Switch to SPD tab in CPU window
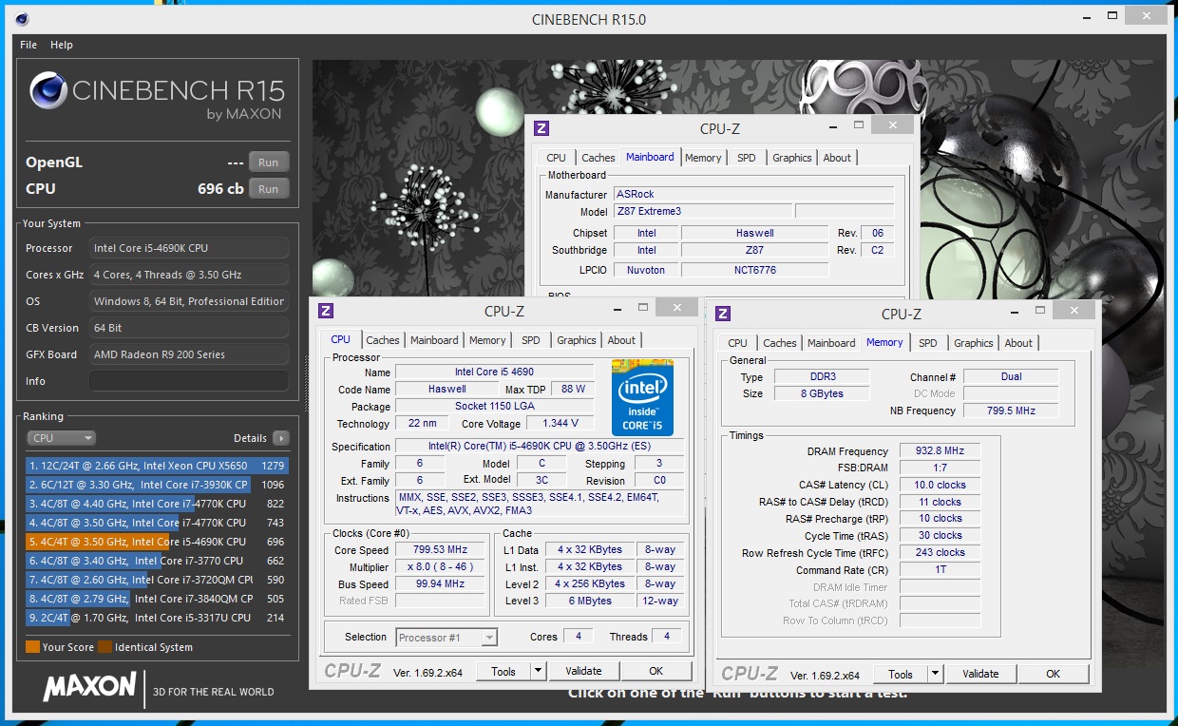Image resolution: width=1178 pixels, height=726 pixels. [x=531, y=340]
